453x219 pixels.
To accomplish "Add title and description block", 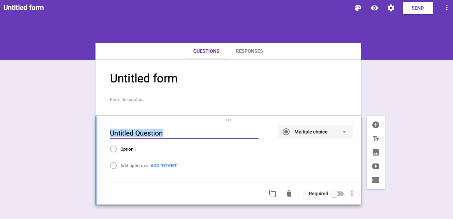I will coord(376,139).
